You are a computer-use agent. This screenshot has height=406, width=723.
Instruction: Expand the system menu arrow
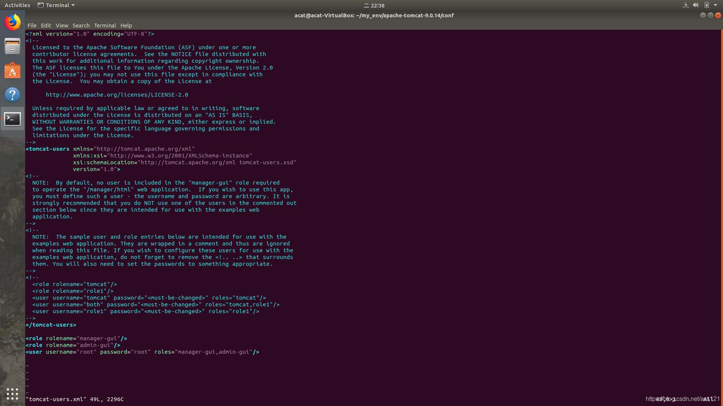click(x=715, y=5)
